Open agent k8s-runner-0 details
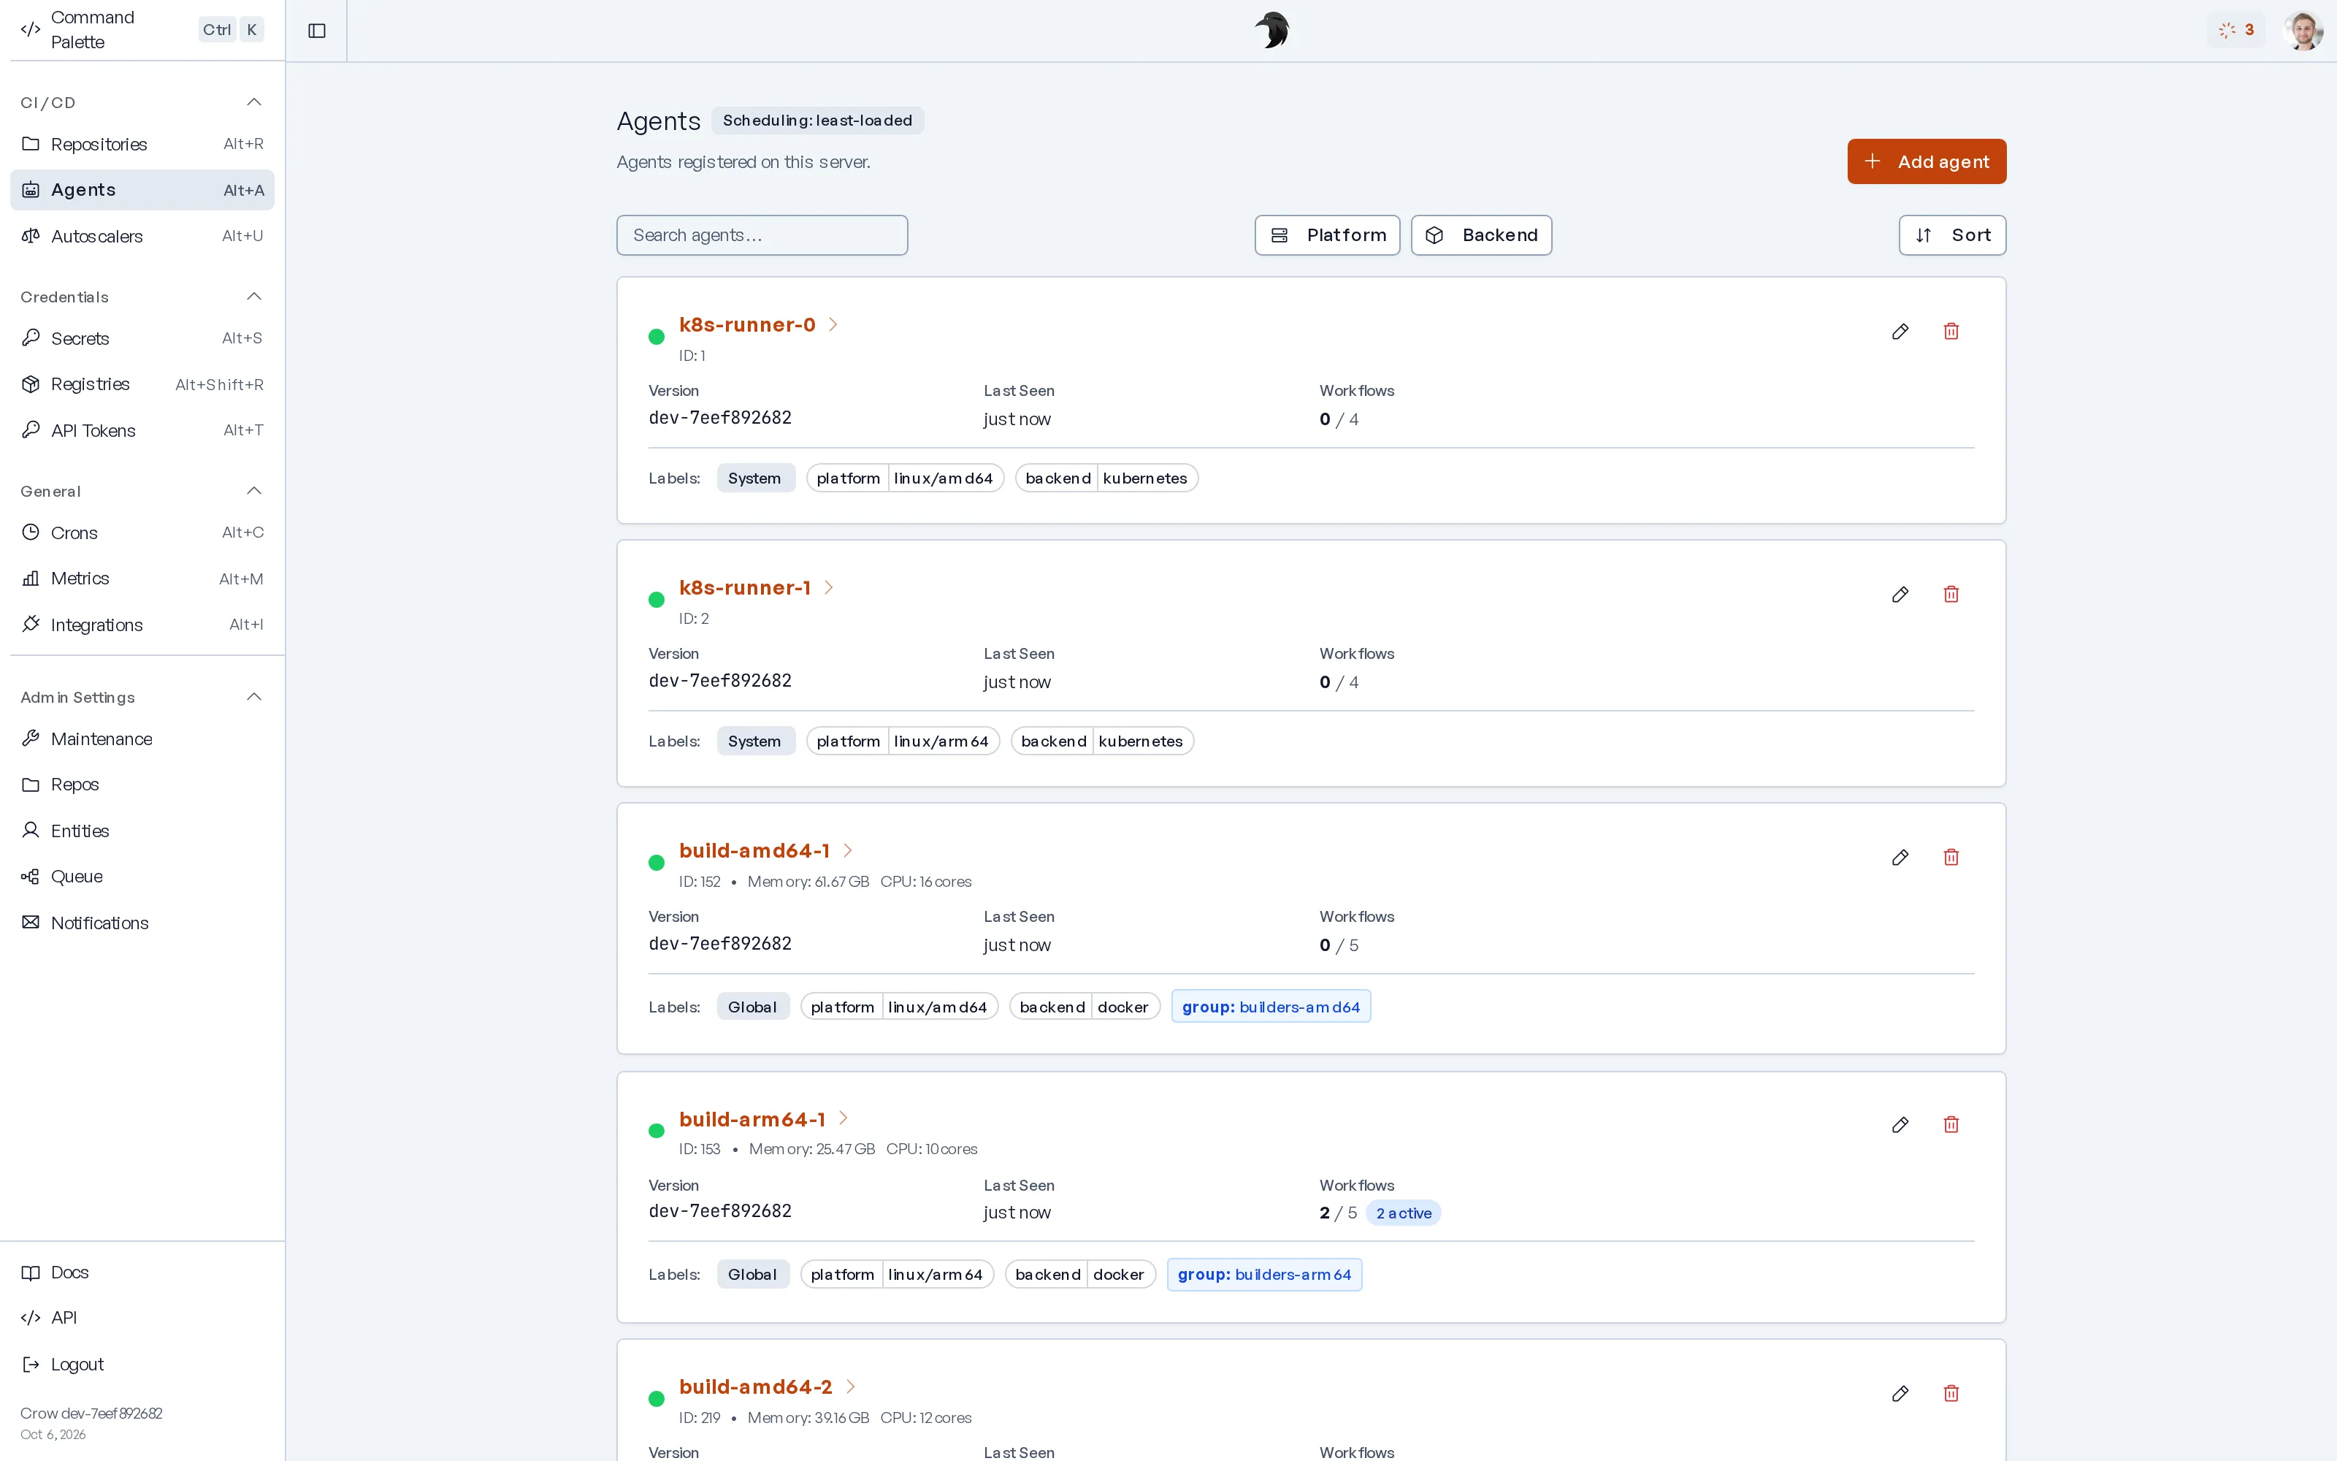 (x=746, y=324)
